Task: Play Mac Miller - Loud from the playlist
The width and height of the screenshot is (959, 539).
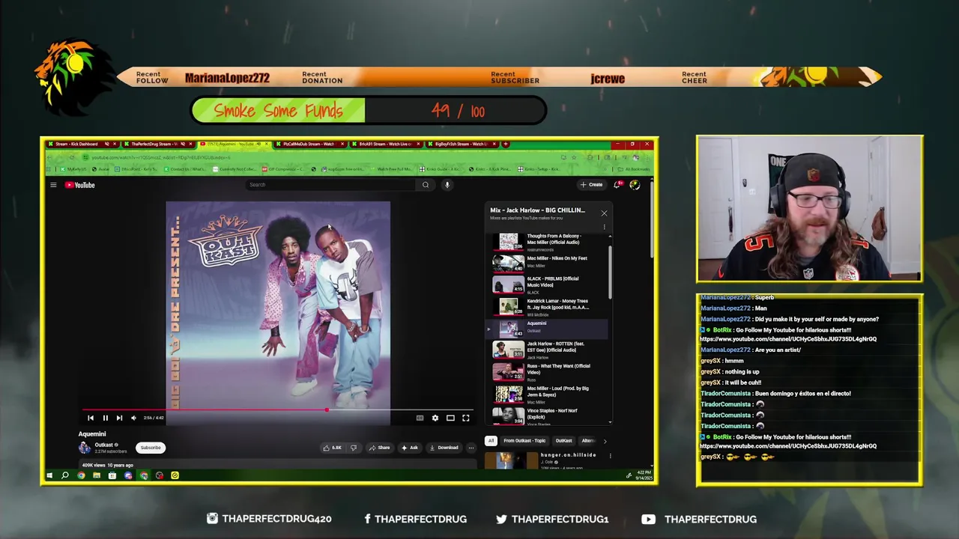Action: pos(547,393)
